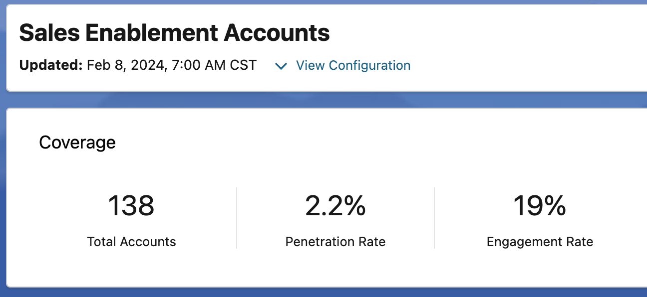Click divider between Total Accounts and Penetration Rate
This screenshot has width=647, height=297.
[237, 218]
